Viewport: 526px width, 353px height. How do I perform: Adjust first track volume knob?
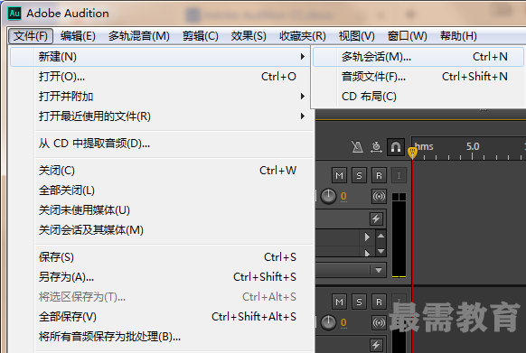click(328, 197)
